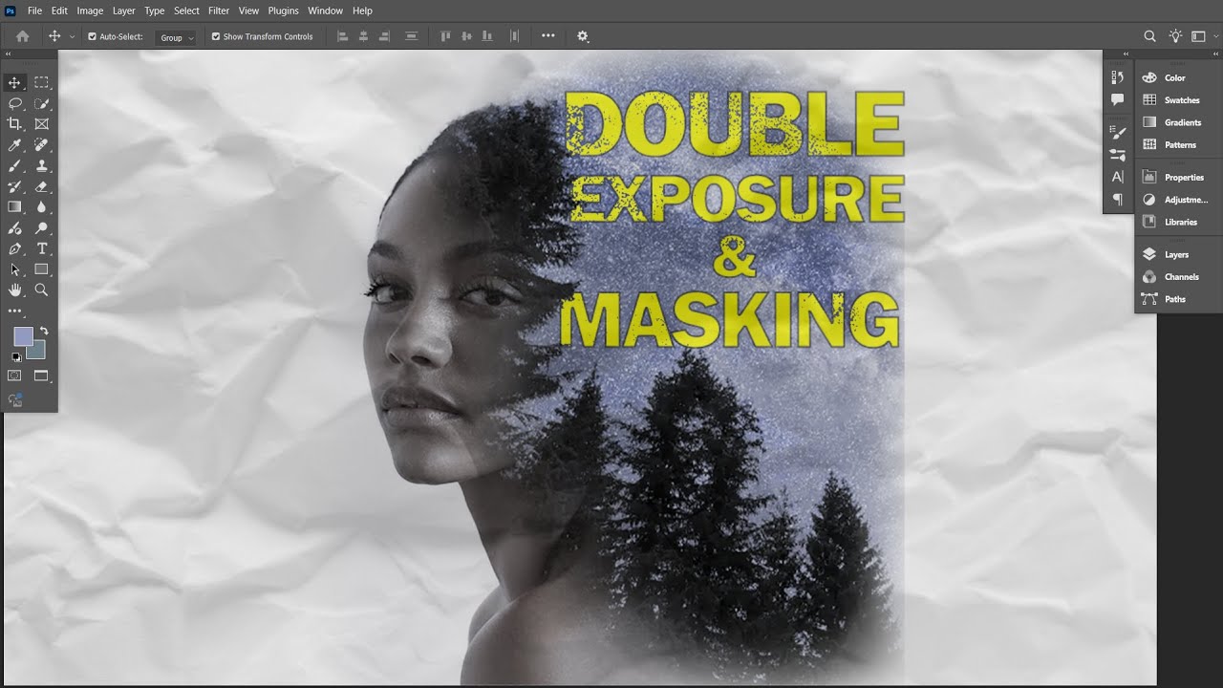This screenshot has height=688, width=1223.
Task: Select the Gradient tool
Action: click(x=14, y=207)
